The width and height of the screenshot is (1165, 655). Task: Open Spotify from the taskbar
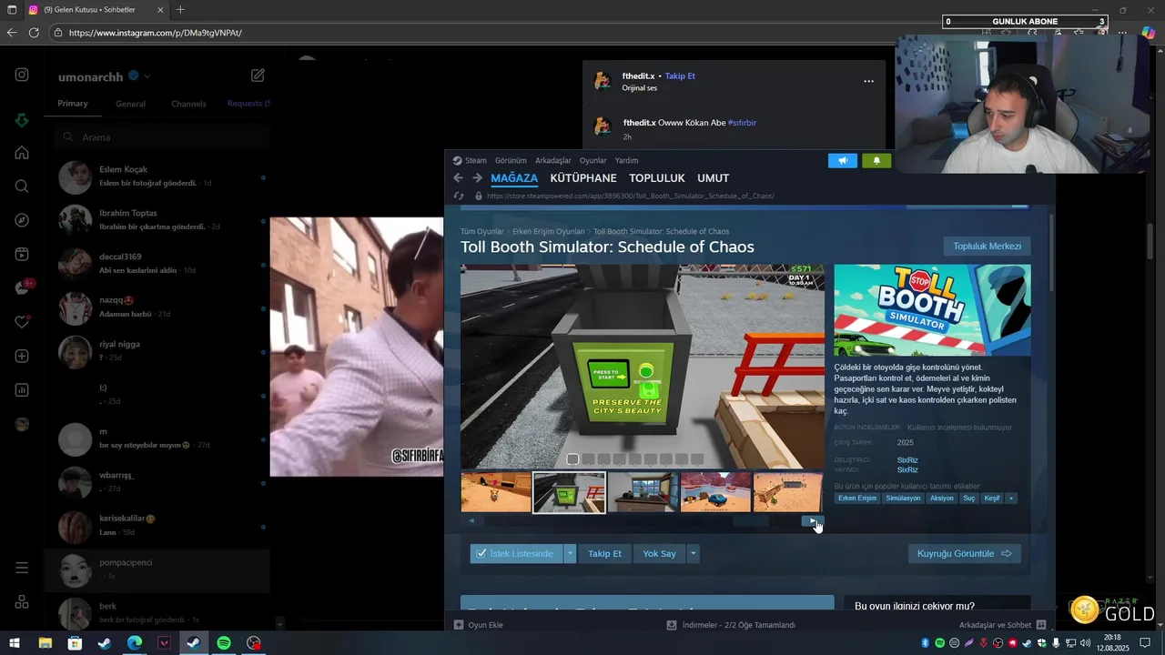click(224, 642)
